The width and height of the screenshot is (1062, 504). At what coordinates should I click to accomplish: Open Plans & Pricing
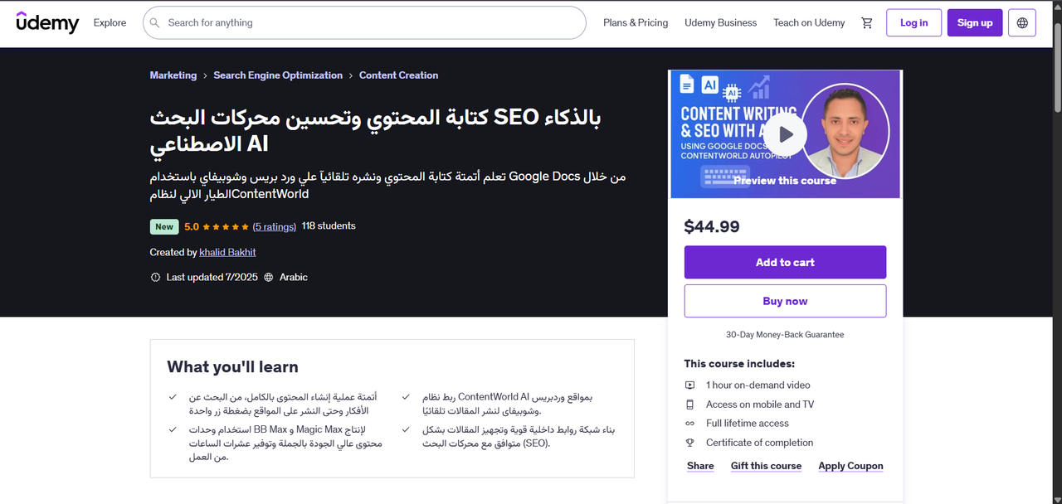pyautogui.click(x=636, y=23)
